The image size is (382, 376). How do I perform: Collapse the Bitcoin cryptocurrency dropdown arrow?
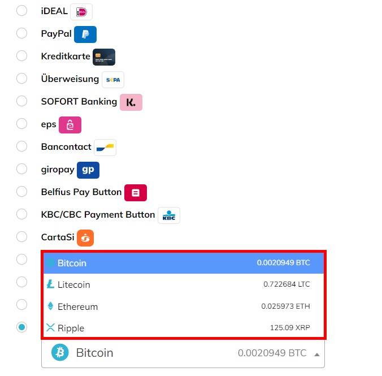(316, 355)
